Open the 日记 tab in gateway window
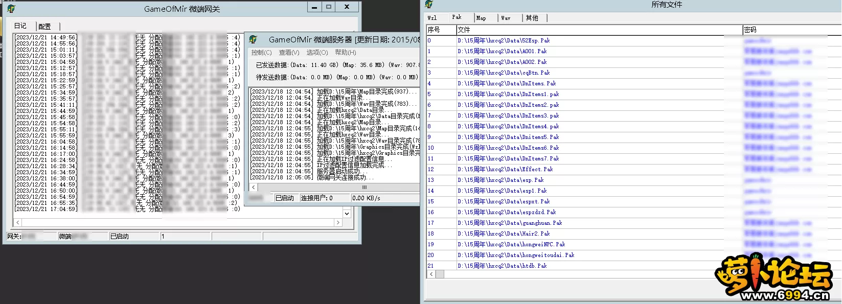Image resolution: width=842 pixels, height=304 pixels. tap(20, 26)
